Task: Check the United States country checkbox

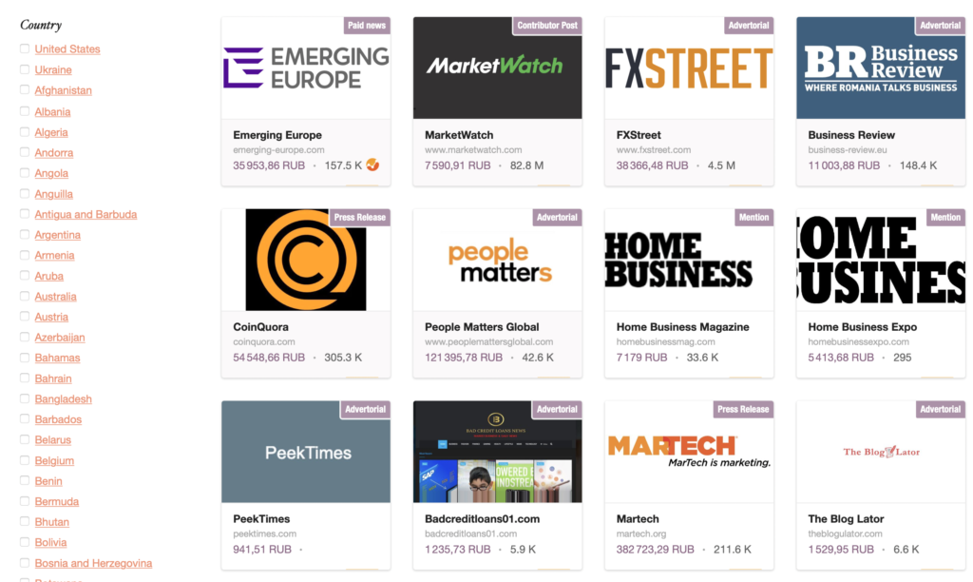Action: tap(24, 48)
